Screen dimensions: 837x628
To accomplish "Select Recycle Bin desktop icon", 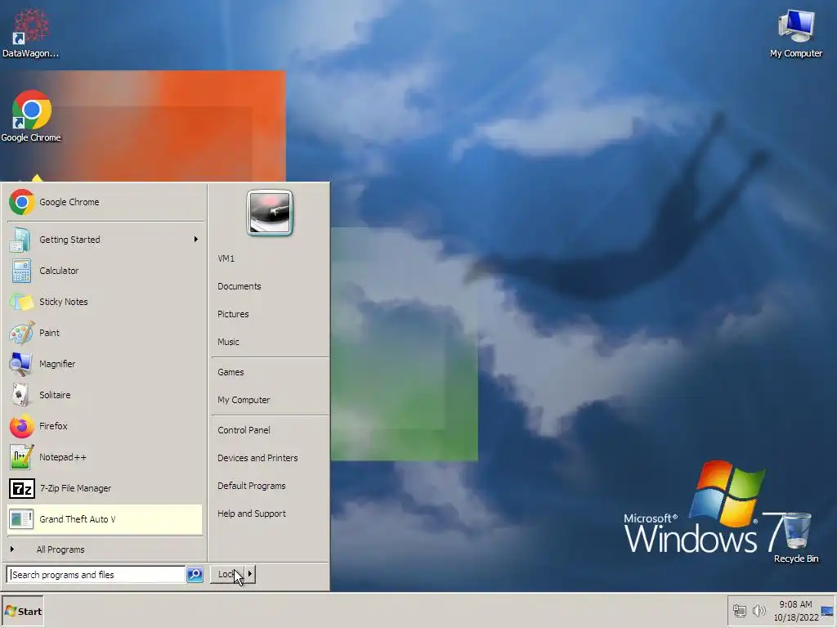I will coord(796,538).
